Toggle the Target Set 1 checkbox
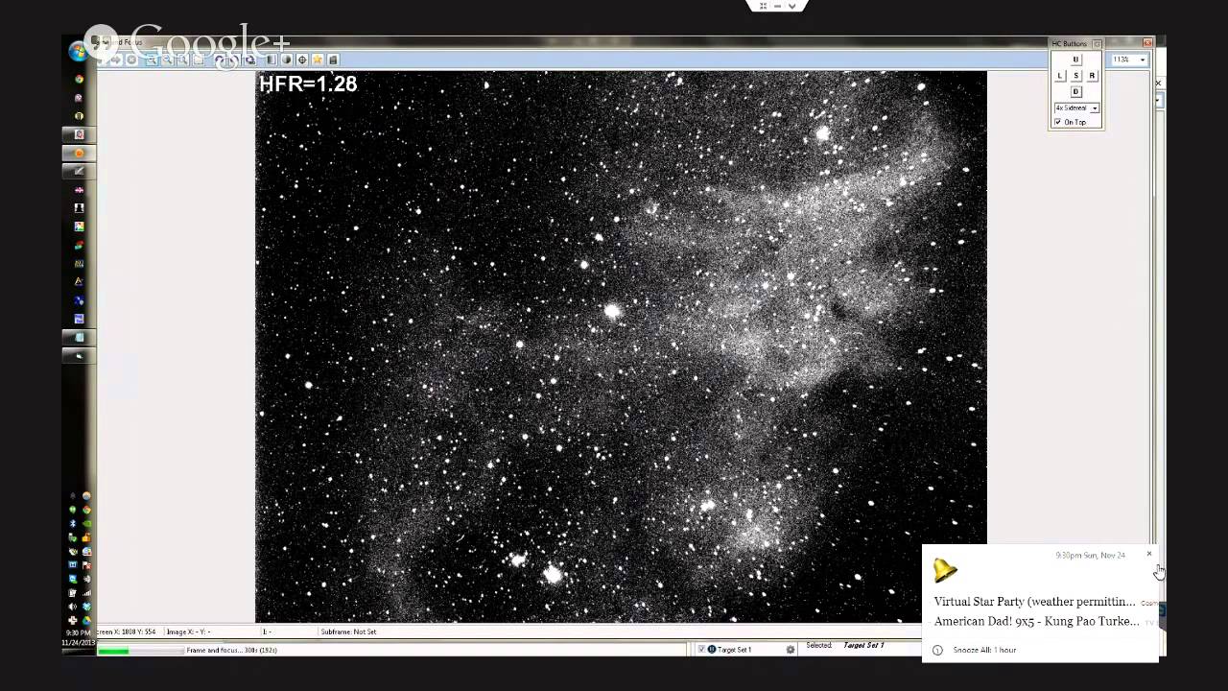 point(701,650)
